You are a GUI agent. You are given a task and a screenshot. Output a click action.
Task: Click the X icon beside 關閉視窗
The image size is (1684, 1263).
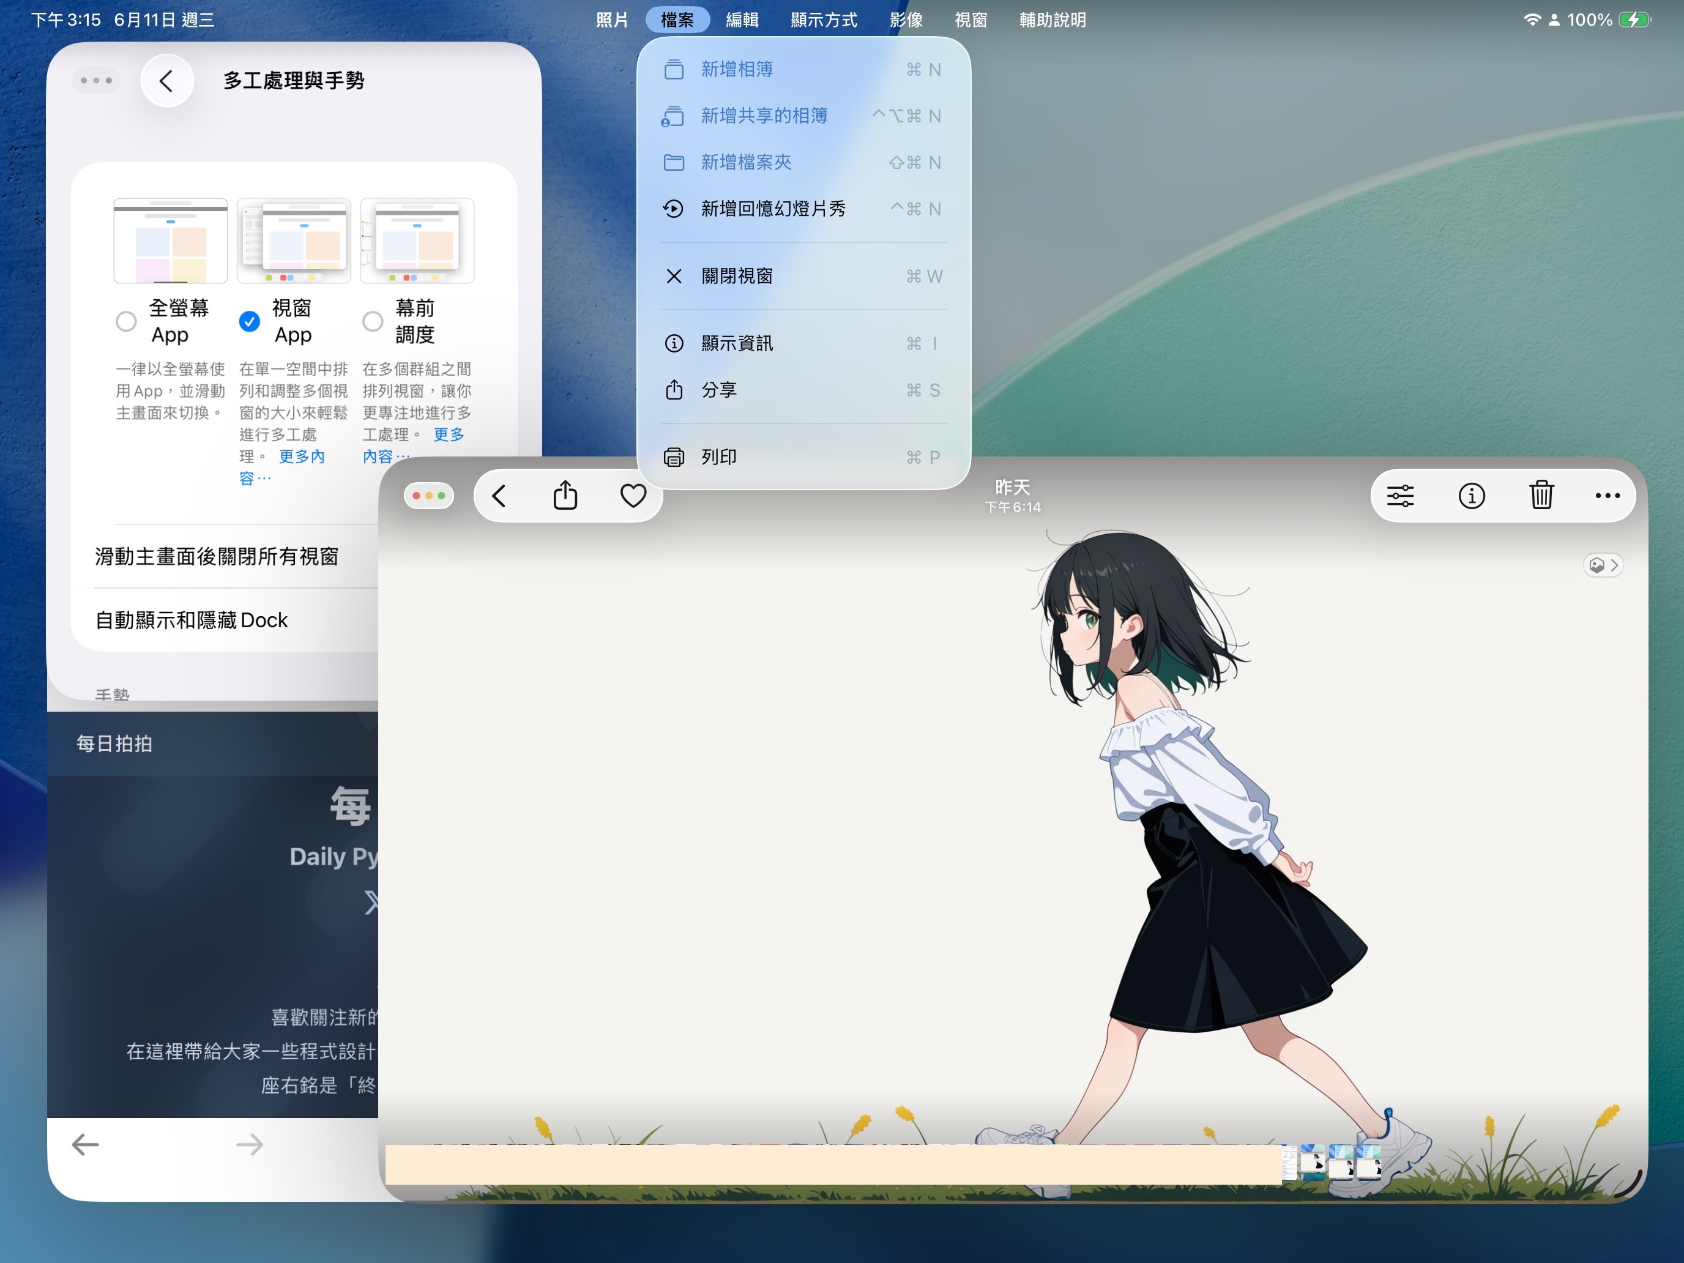(x=674, y=275)
